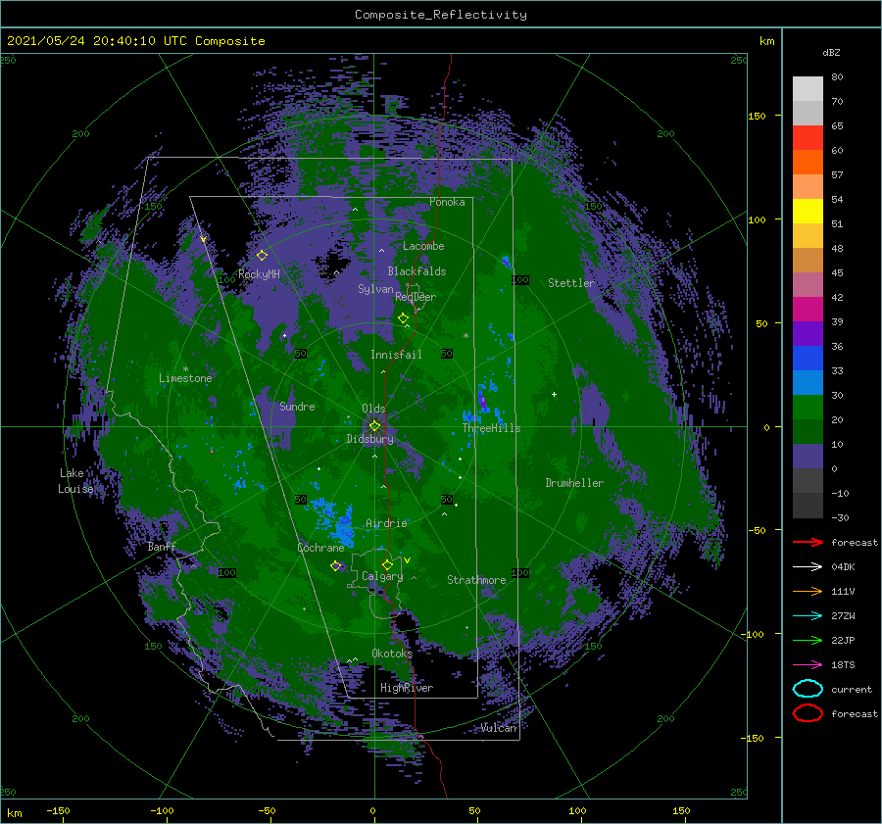This screenshot has height=824, width=882.
Task: Click the Okotoks label
Action: [x=392, y=654]
